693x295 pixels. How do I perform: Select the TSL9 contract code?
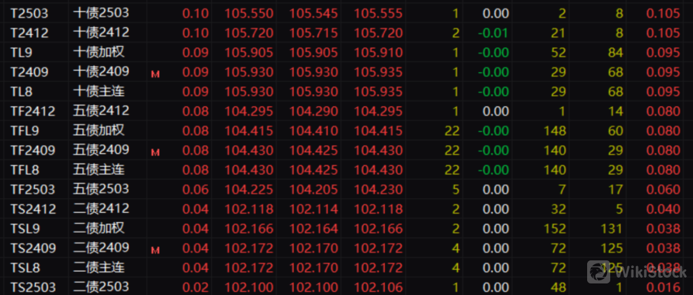pyautogui.click(x=24, y=229)
